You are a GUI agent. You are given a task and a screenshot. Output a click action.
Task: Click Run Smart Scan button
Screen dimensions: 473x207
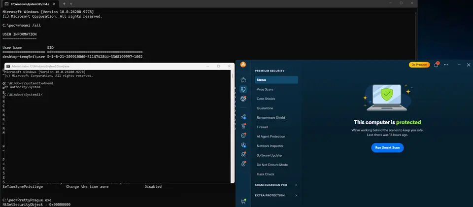[x=387, y=147]
